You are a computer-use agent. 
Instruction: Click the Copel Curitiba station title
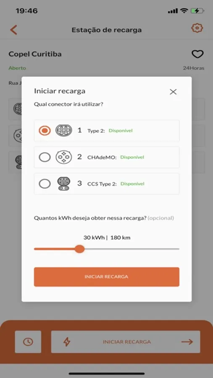point(35,54)
